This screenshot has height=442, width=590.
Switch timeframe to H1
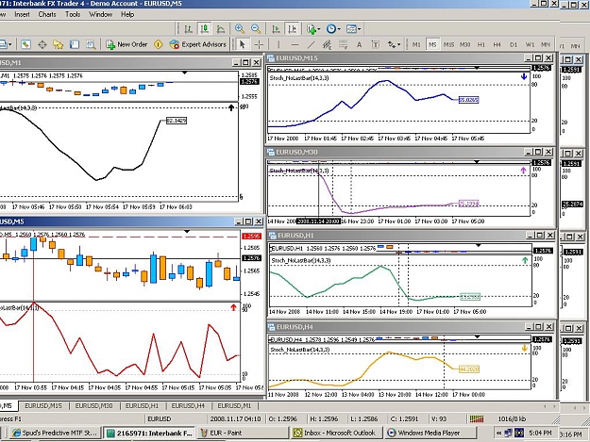point(481,44)
